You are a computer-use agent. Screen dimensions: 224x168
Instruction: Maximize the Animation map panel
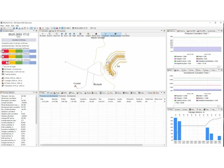(164, 30)
